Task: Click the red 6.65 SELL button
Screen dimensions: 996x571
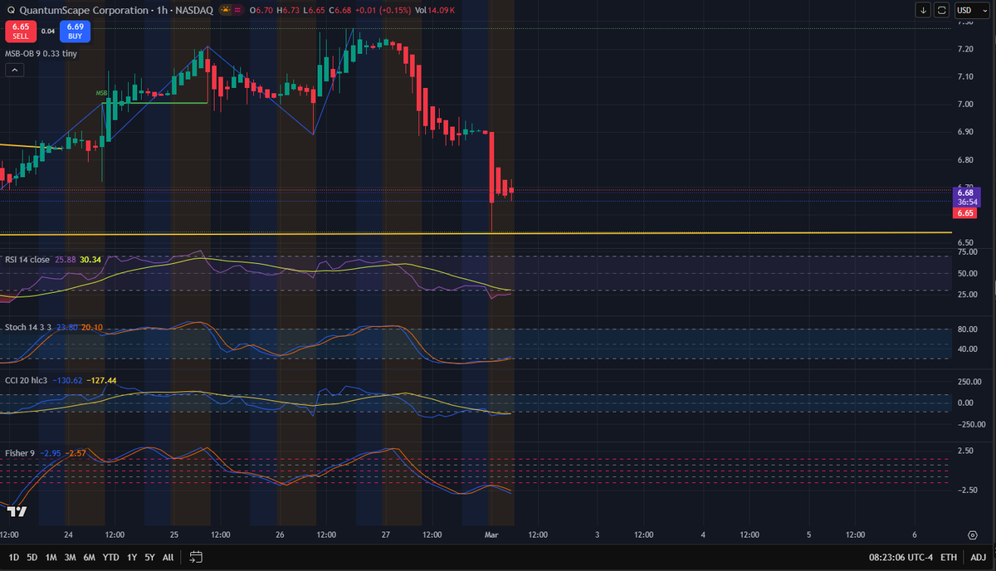Action: [x=20, y=32]
